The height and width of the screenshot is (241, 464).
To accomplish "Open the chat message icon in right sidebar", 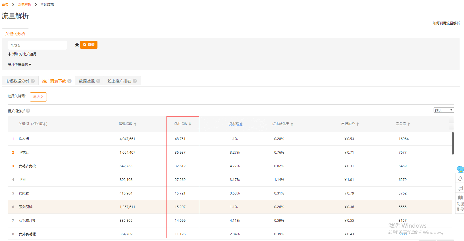I will [460, 188].
